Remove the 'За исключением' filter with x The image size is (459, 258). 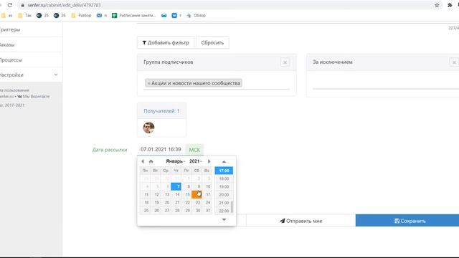(x=454, y=62)
